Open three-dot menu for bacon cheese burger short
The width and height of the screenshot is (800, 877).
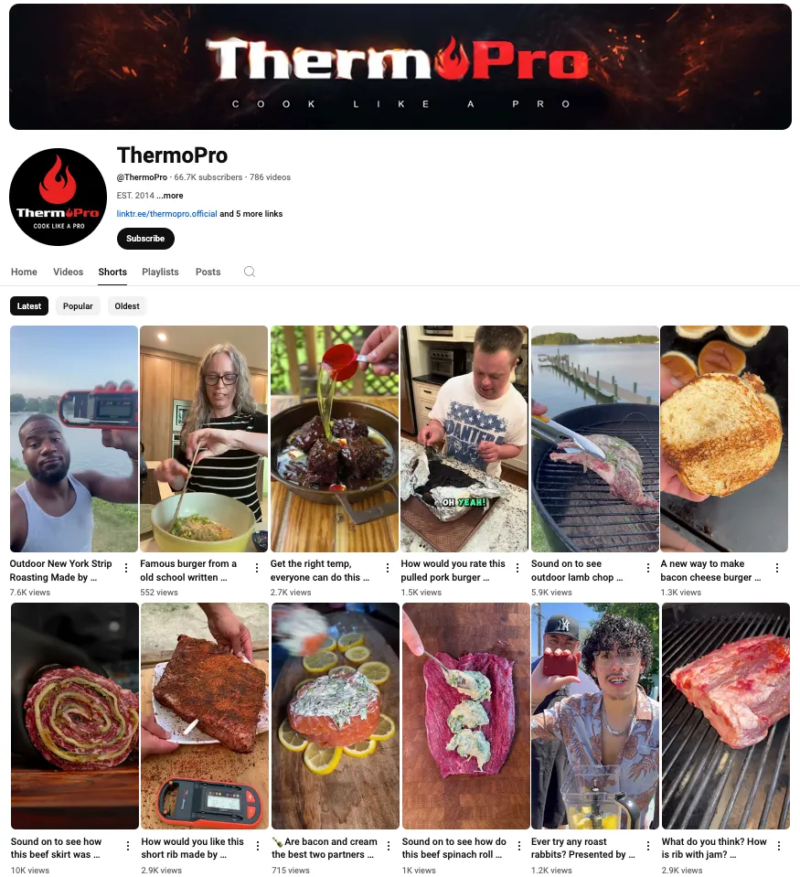coord(777,568)
